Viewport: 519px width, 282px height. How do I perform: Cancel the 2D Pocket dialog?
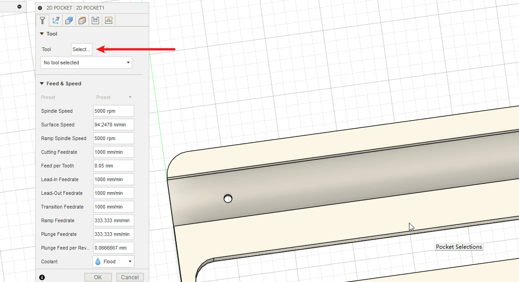click(x=130, y=277)
